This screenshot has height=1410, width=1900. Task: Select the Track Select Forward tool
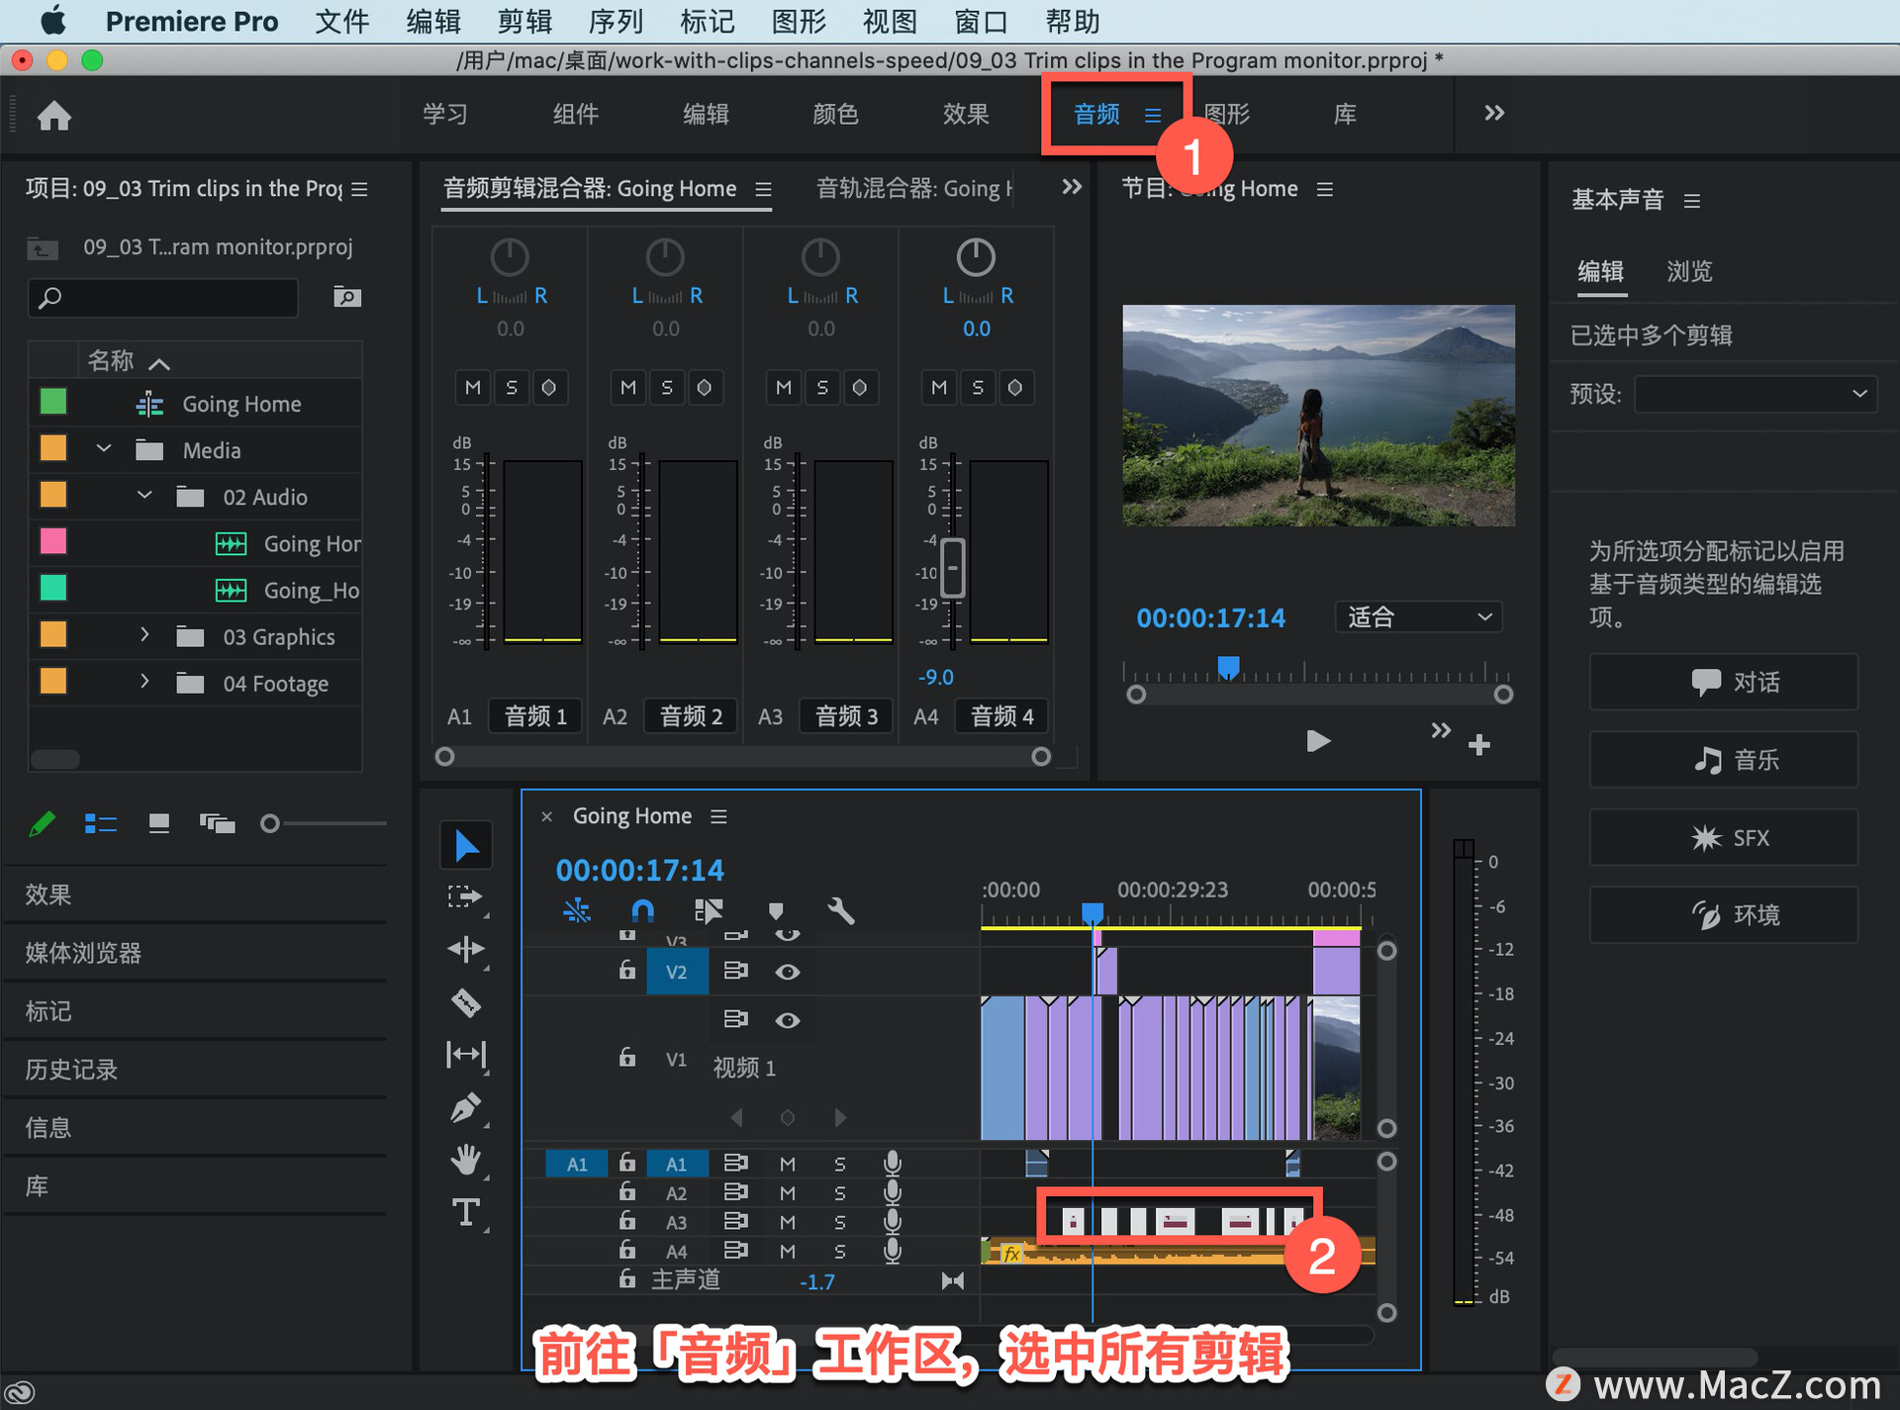(x=465, y=897)
